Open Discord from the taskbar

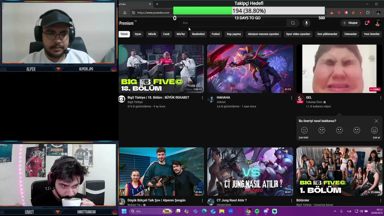pos(266,211)
